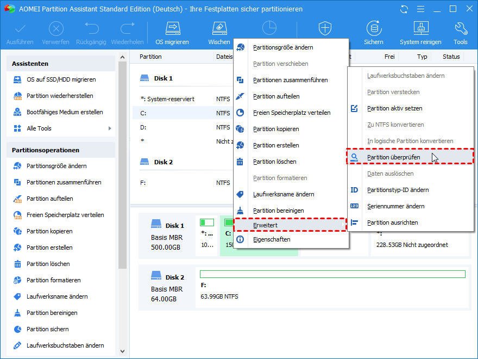Choose Partition löschen in the context menu
Image resolution: width=478 pixels, height=359 pixels.
coord(291,162)
